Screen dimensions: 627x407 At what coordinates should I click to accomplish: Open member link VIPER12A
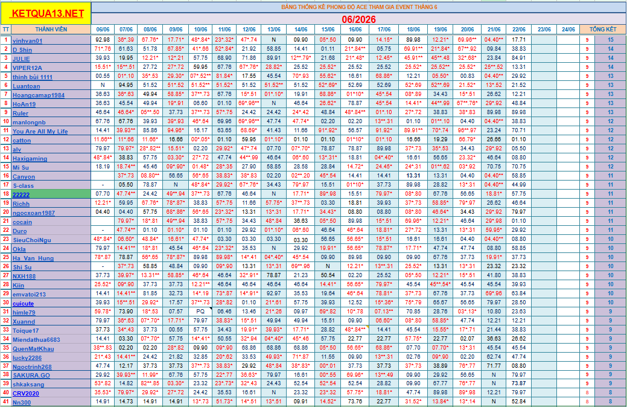point(27,68)
